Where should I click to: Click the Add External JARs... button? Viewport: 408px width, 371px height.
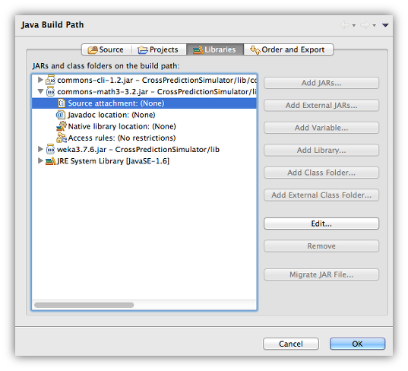pyautogui.click(x=321, y=105)
